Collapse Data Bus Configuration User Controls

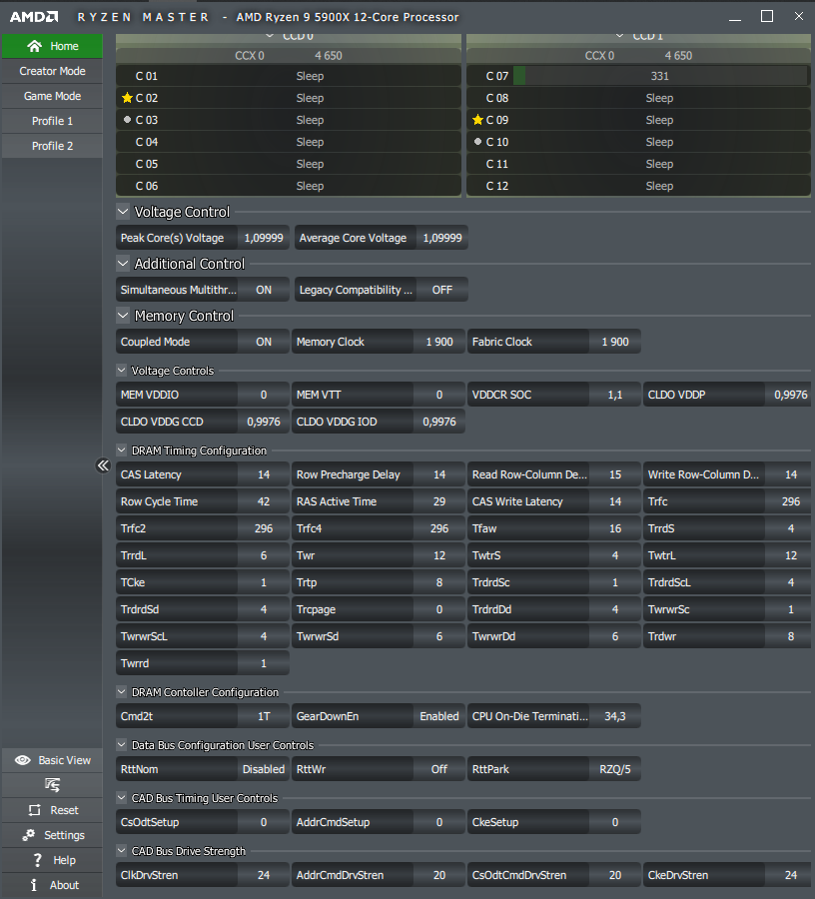(x=122, y=745)
